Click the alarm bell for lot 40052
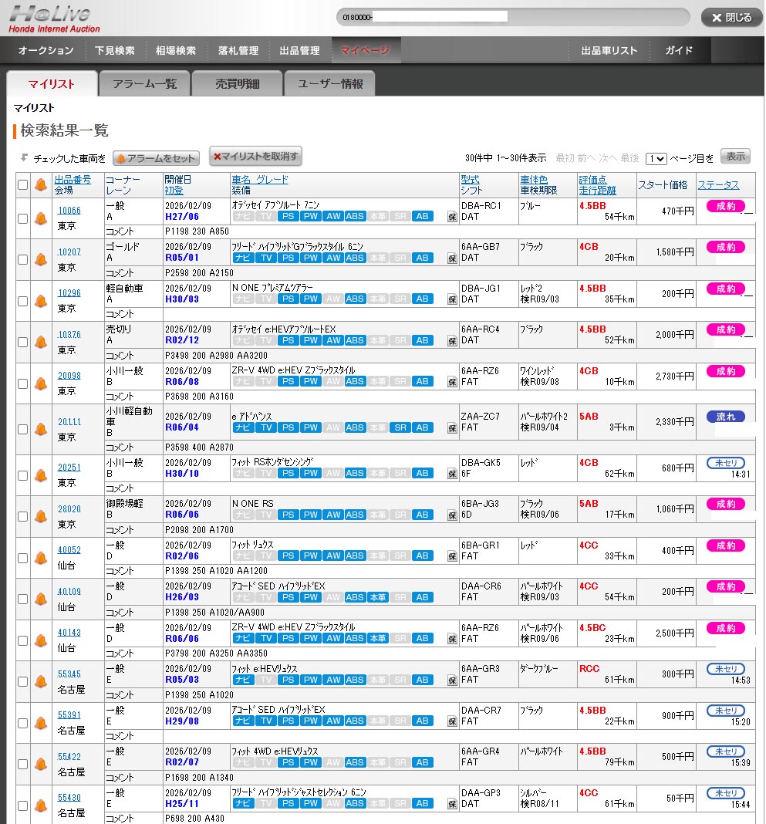 click(41, 558)
